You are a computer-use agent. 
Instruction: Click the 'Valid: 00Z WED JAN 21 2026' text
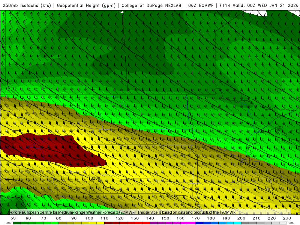click(x=265, y=6)
